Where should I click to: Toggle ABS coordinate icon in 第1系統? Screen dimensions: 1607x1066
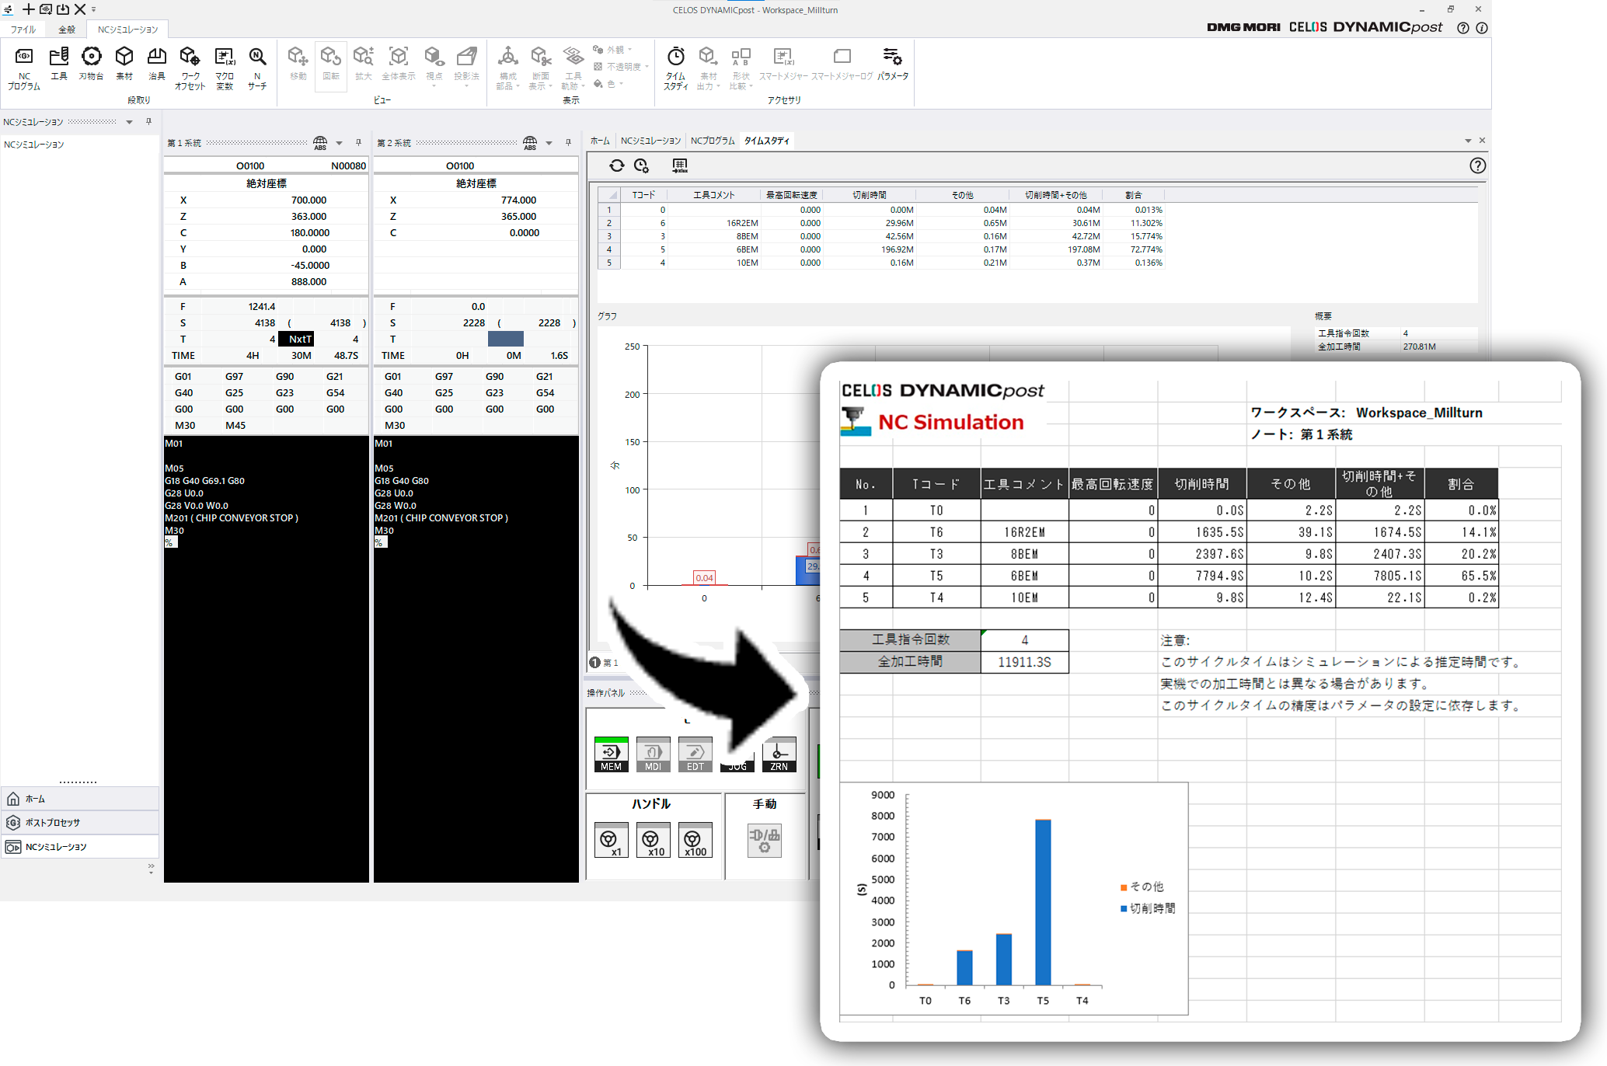tap(320, 143)
